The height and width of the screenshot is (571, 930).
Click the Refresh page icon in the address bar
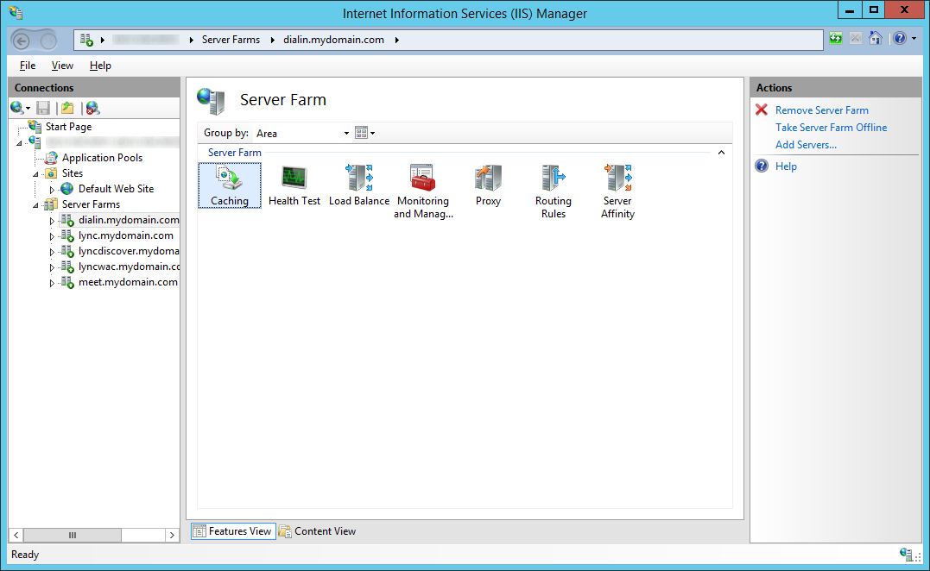[x=836, y=39]
